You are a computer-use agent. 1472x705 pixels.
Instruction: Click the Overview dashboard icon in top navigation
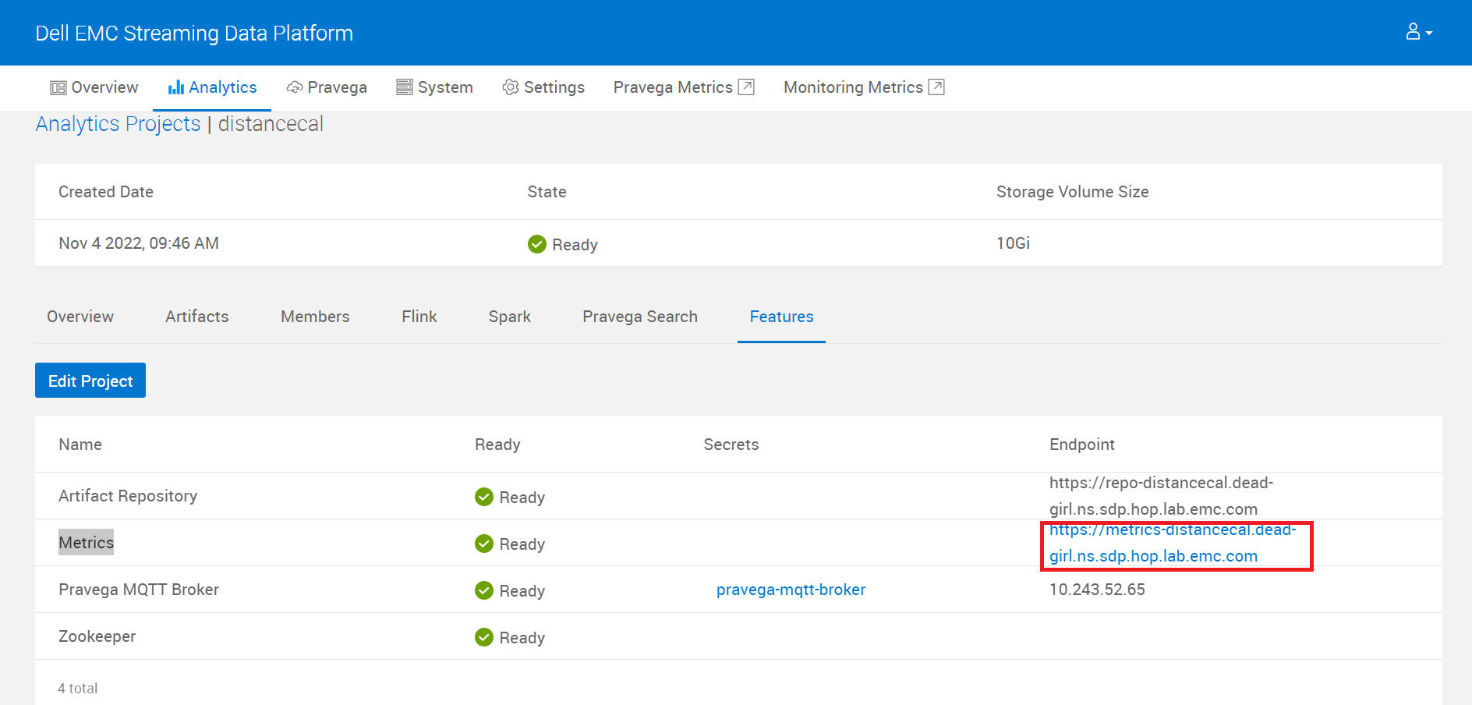coord(58,87)
